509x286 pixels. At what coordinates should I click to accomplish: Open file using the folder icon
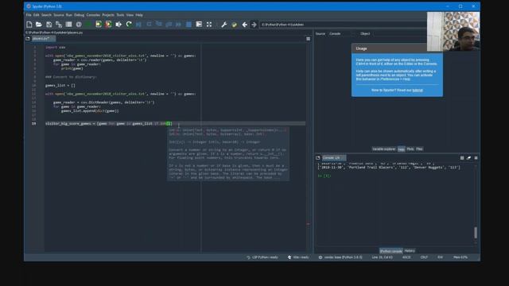tap(39, 25)
